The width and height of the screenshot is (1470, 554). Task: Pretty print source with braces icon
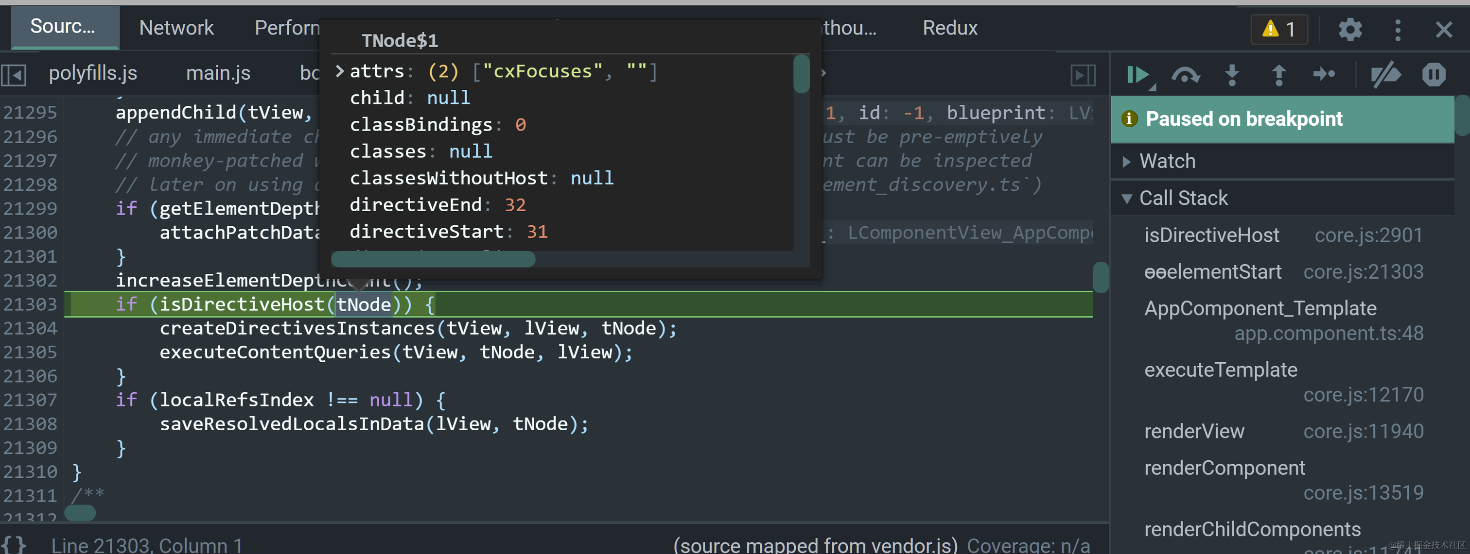pos(14,544)
